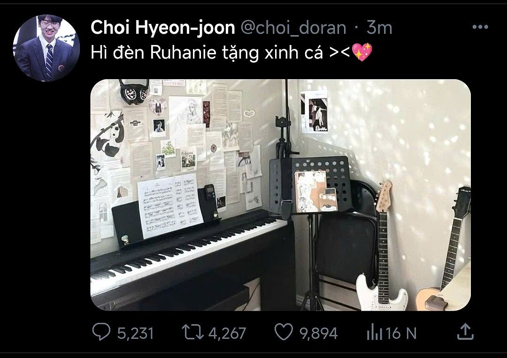Open the Choi Hyeon-joon profile avatar
Screen dimensions: 507x358
[x=46, y=48]
